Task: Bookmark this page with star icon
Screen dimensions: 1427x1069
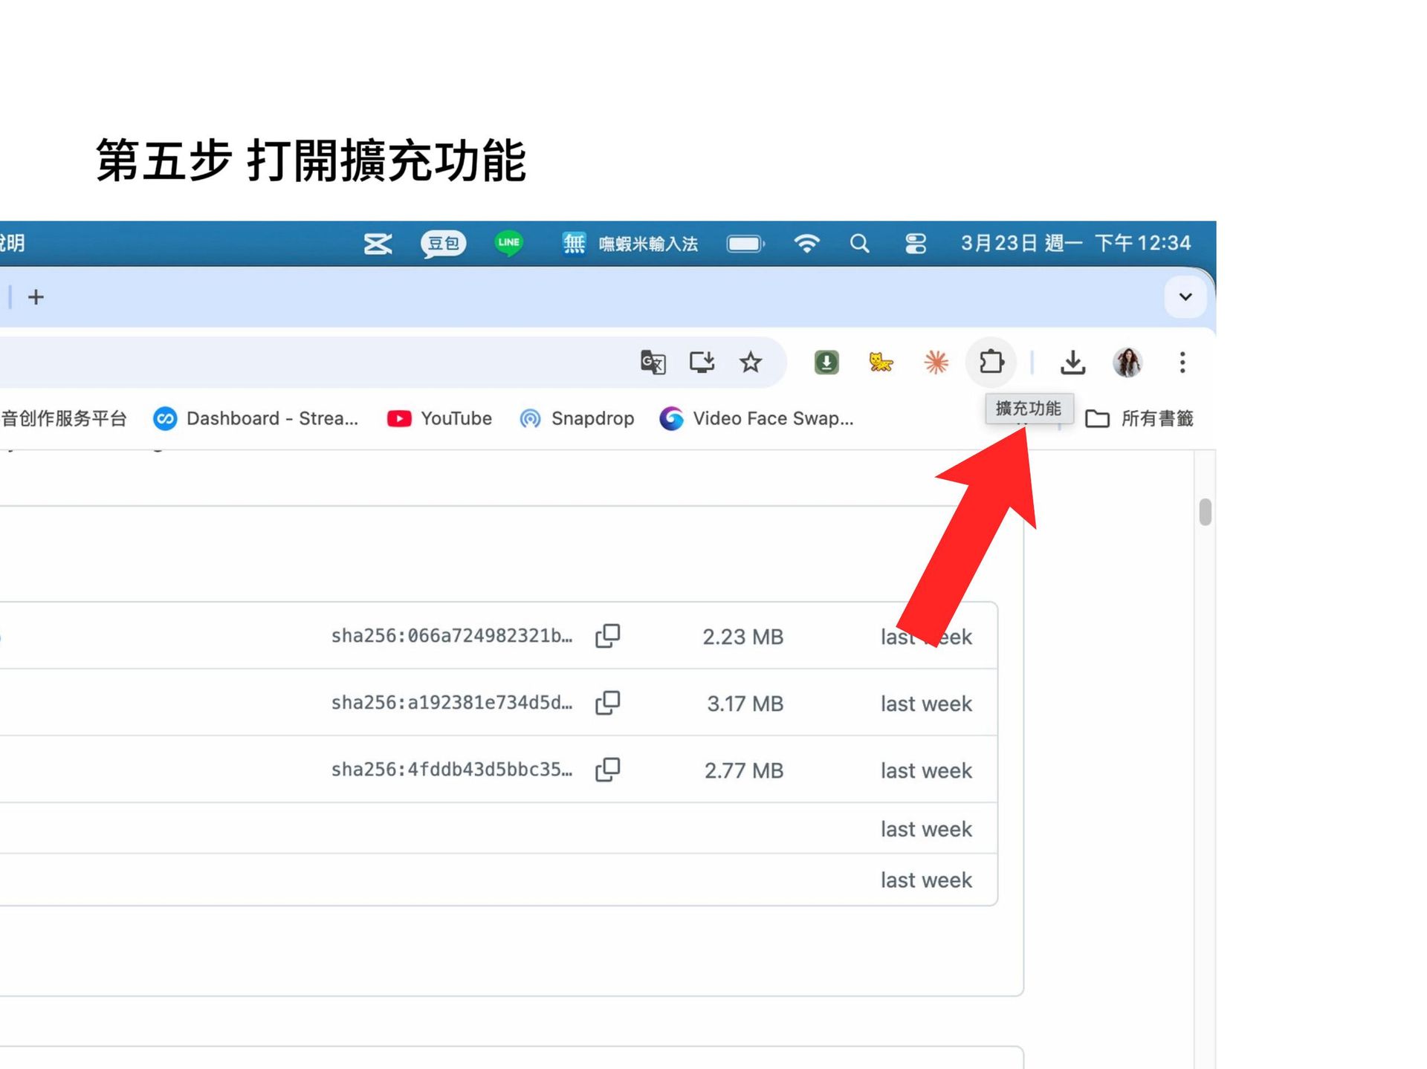Action: pos(751,363)
